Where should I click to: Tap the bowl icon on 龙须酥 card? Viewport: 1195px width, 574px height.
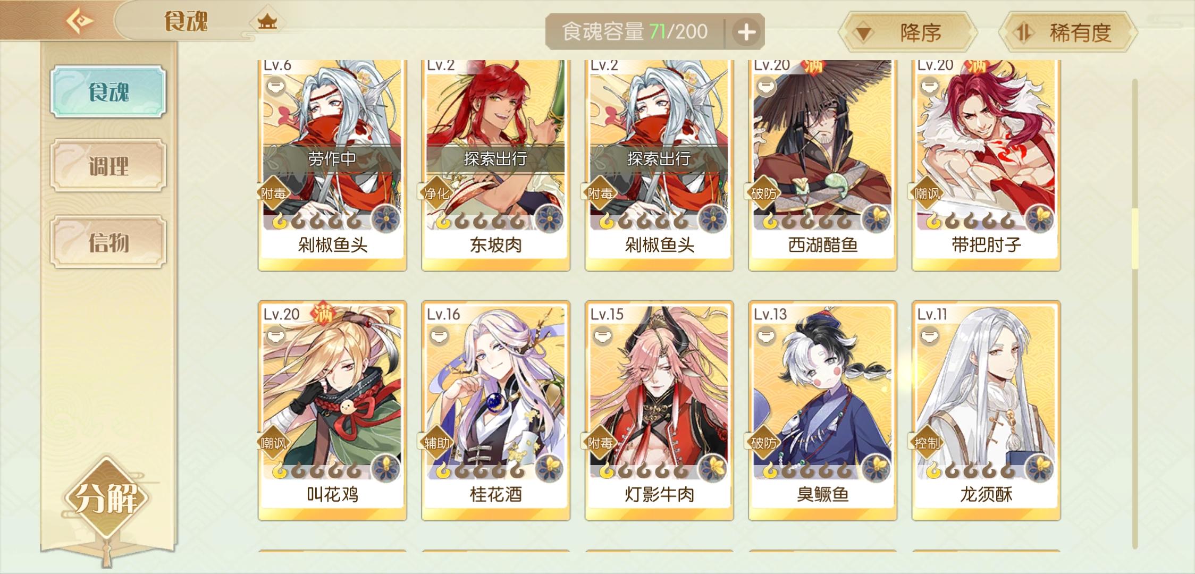coord(929,336)
